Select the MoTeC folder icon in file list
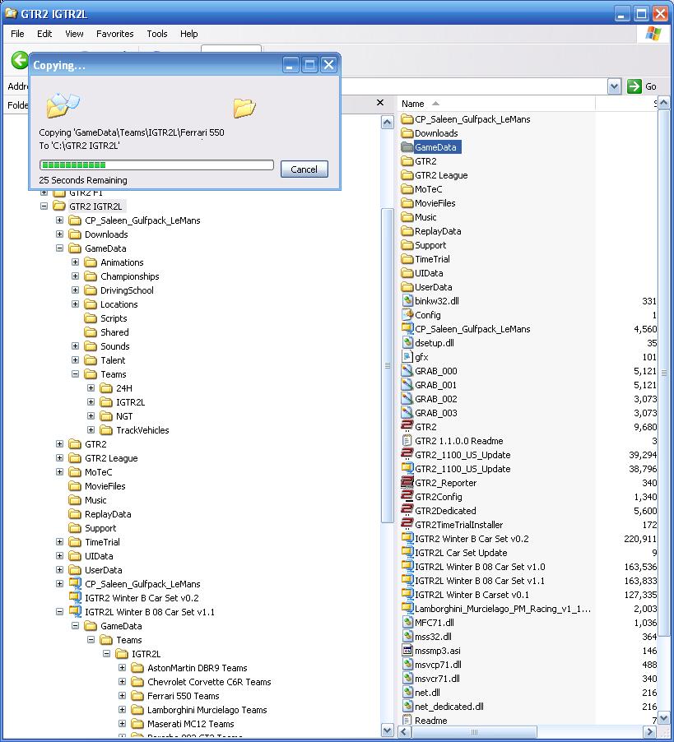674x742 pixels. (407, 189)
